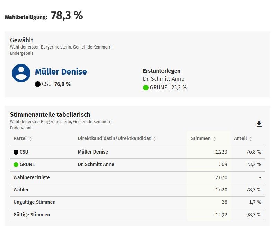Sort the Anteil column
The image size is (273, 226).
[251, 139]
